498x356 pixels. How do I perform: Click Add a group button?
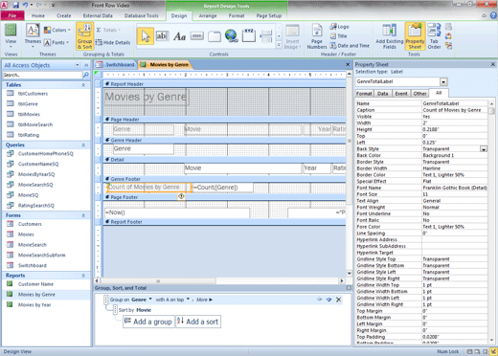click(x=148, y=322)
